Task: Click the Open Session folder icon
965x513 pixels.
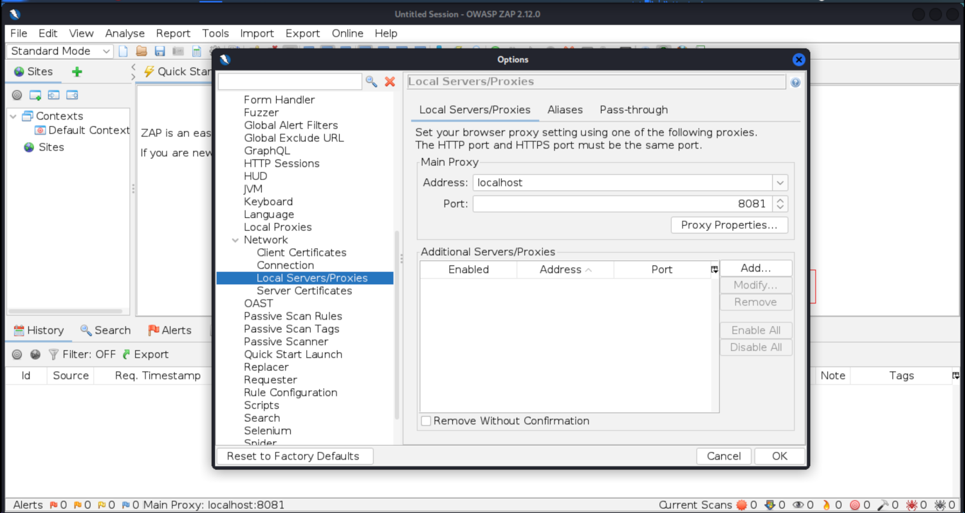Action: [142, 51]
